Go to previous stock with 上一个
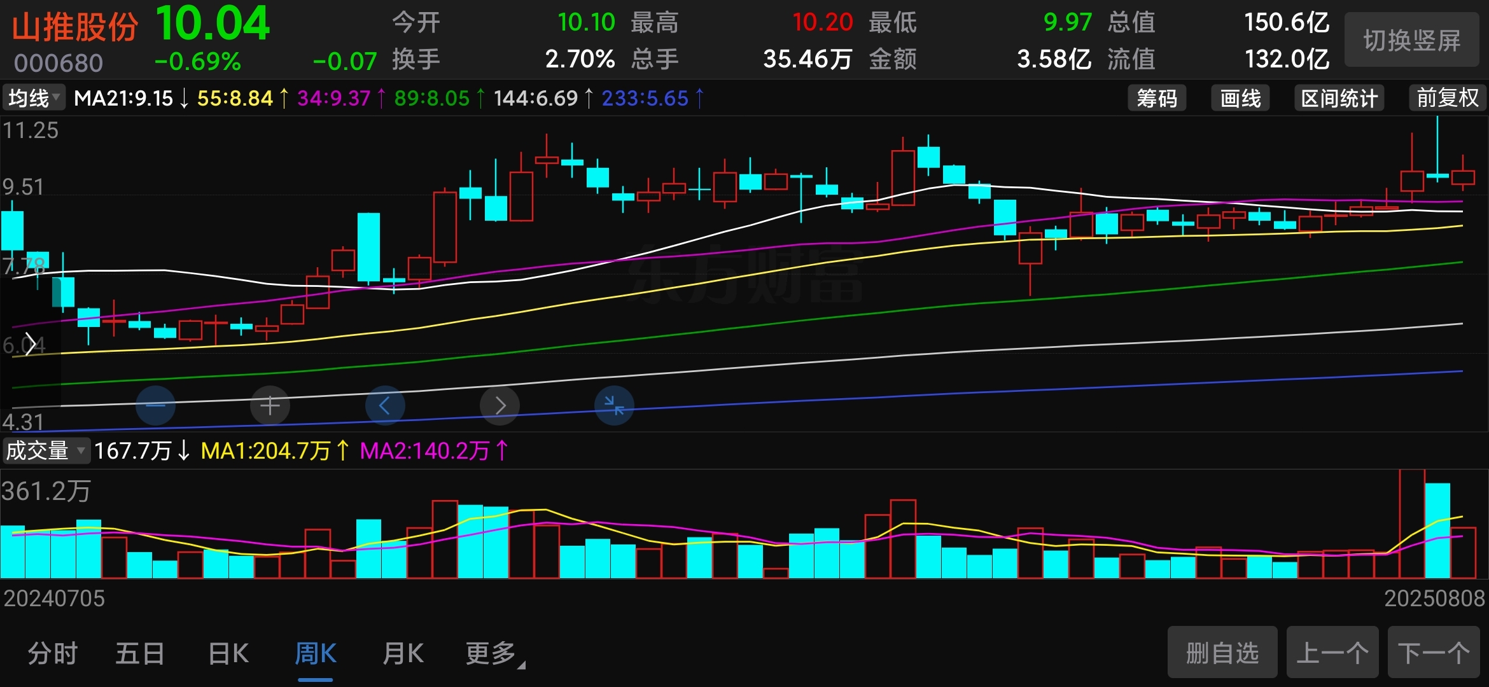This screenshot has height=687, width=1489. click(1332, 653)
